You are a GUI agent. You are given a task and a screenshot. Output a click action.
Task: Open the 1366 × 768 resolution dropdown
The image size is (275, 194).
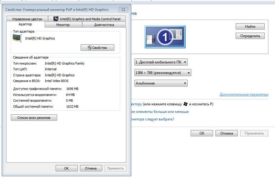pos(163,73)
